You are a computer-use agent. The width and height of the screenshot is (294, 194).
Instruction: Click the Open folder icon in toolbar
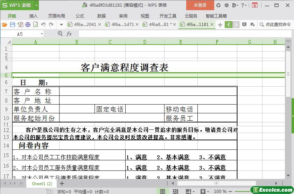[x=5, y=25]
